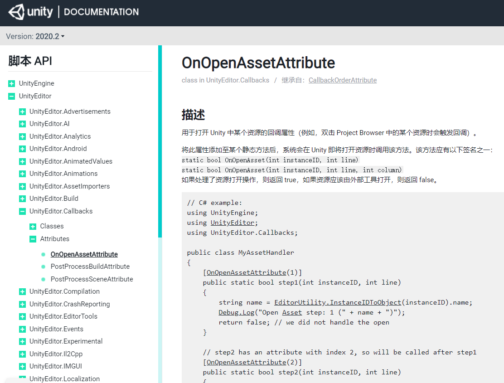Select UnityEditor.Animations label
This screenshot has height=383, width=504.
point(63,174)
